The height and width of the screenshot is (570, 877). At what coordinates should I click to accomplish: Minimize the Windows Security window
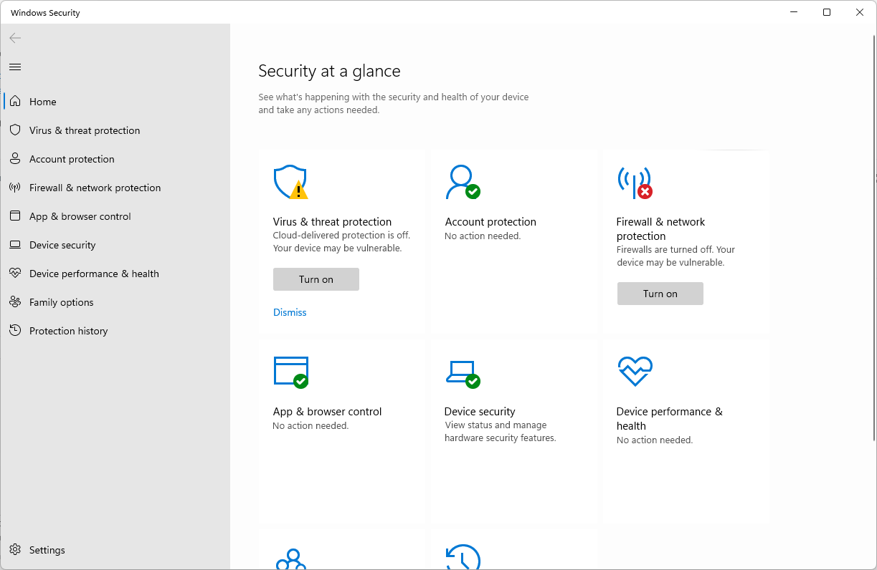pyautogui.click(x=794, y=12)
